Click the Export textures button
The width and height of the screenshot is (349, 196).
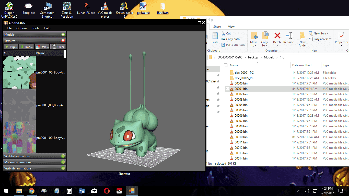click(x=11, y=47)
